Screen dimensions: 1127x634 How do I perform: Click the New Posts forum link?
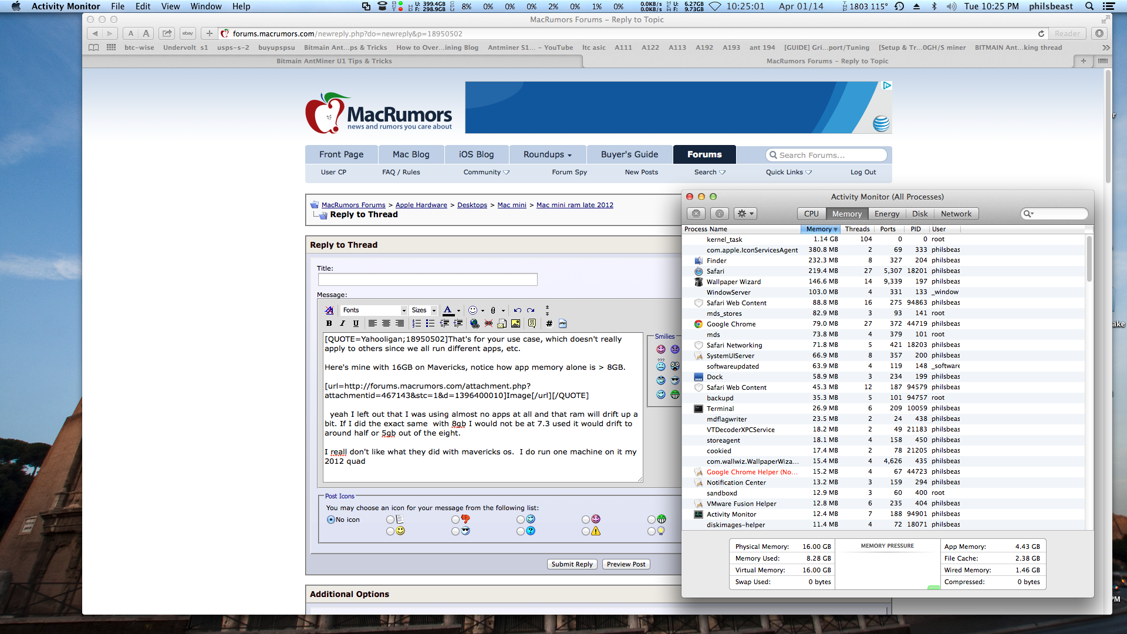pyautogui.click(x=641, y=172)
